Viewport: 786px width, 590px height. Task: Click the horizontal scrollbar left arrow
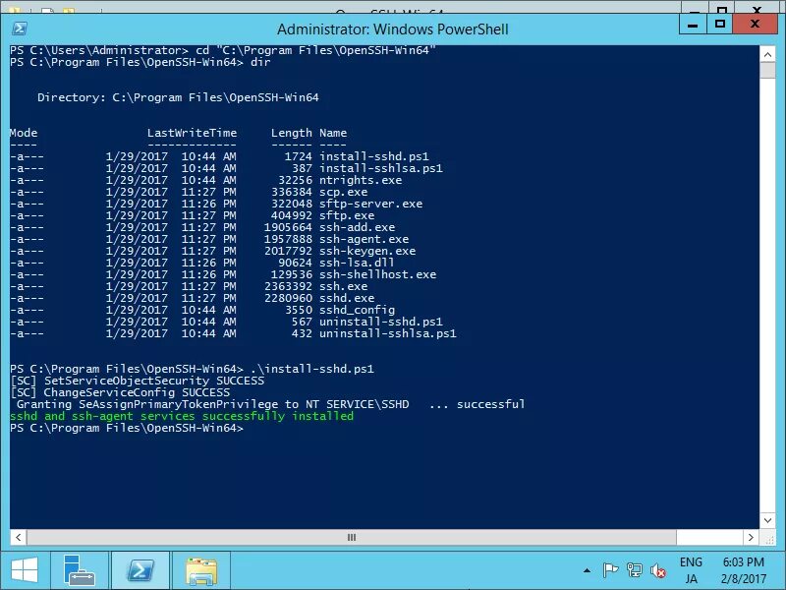click(18, 537)
